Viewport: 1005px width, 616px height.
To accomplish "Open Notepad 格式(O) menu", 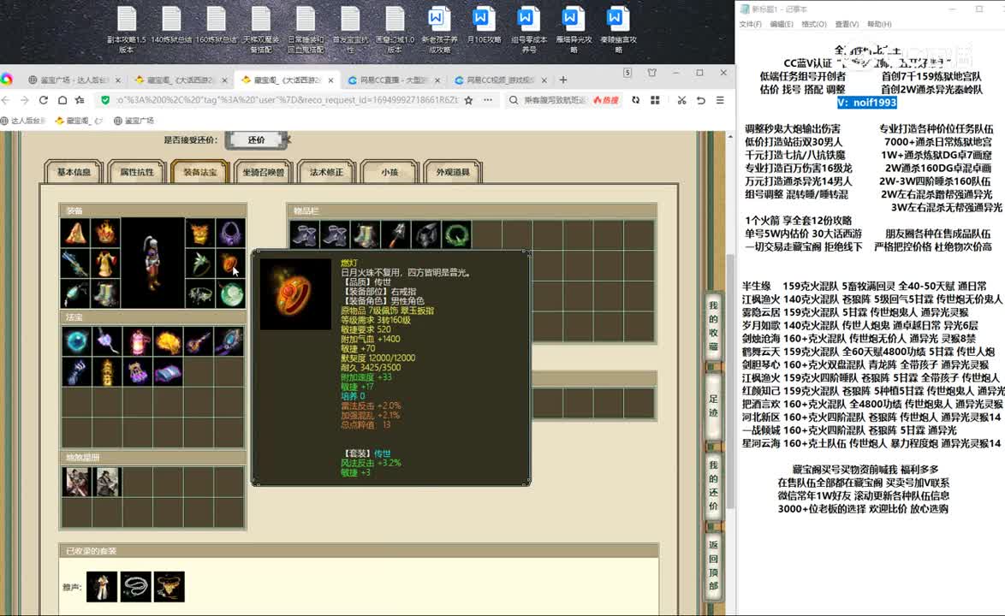I will click(813, 24).
